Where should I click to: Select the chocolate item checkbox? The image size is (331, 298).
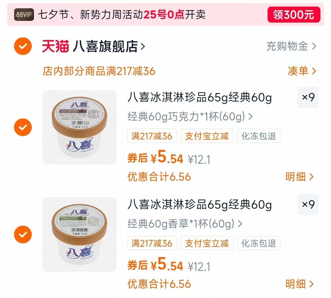(23, 127)
